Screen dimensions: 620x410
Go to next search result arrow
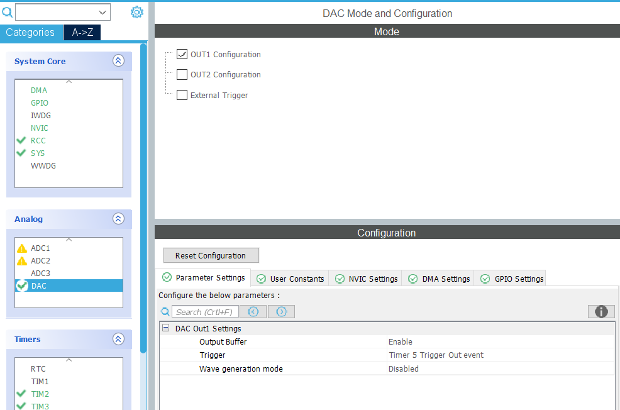281,311
